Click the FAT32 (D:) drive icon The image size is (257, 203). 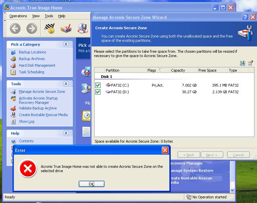[x=108, y=92]
